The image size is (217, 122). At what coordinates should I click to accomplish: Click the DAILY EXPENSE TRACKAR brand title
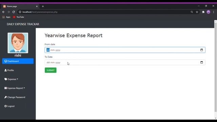point(23,24)
